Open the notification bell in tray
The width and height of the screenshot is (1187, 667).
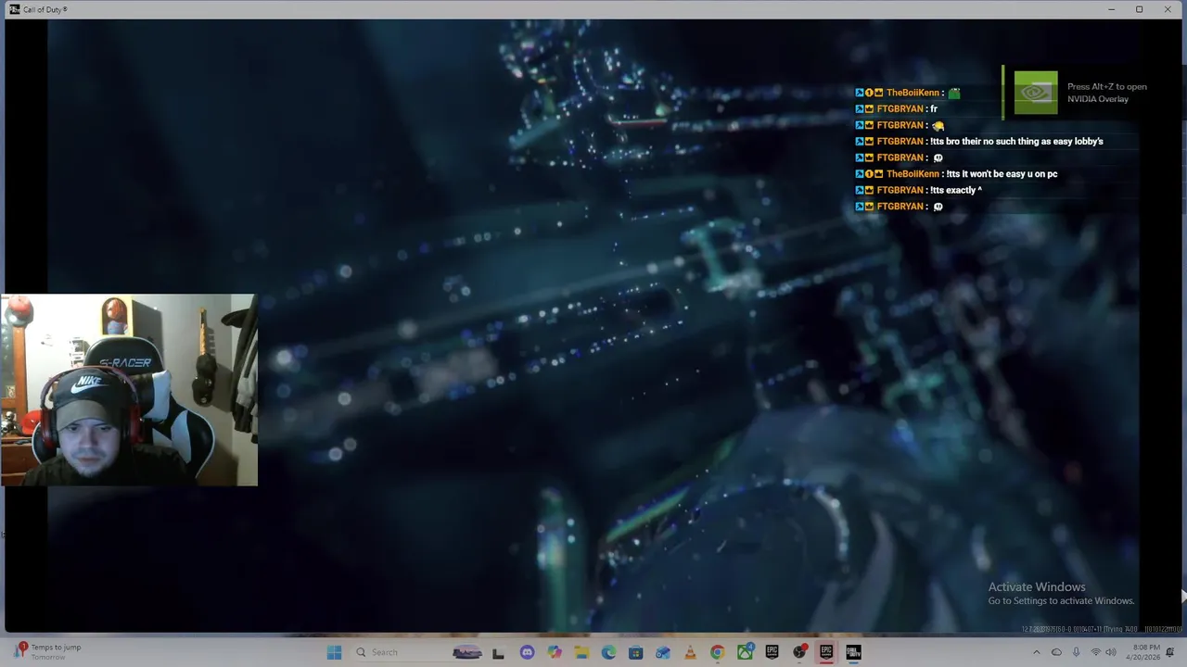[x=1170, y=652]
